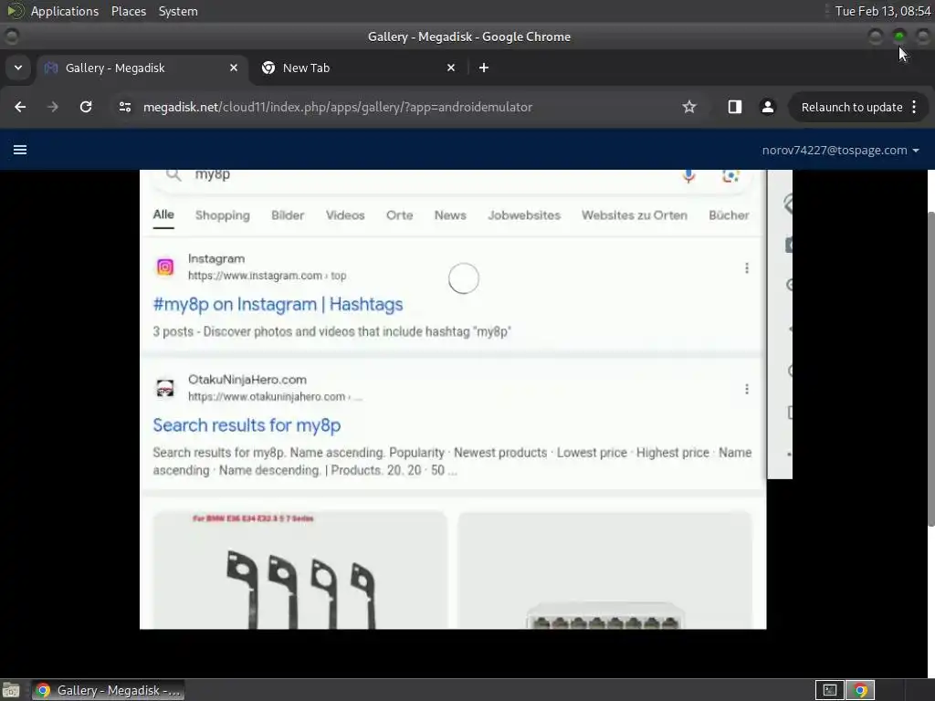935x701 pixels.
Task: Open the Places menu
Action: [x=128, y=11]
